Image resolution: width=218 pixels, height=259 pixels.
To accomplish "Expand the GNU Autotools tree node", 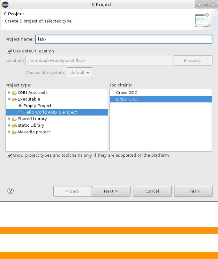I will pyautogui.click(x=9, y=93).
